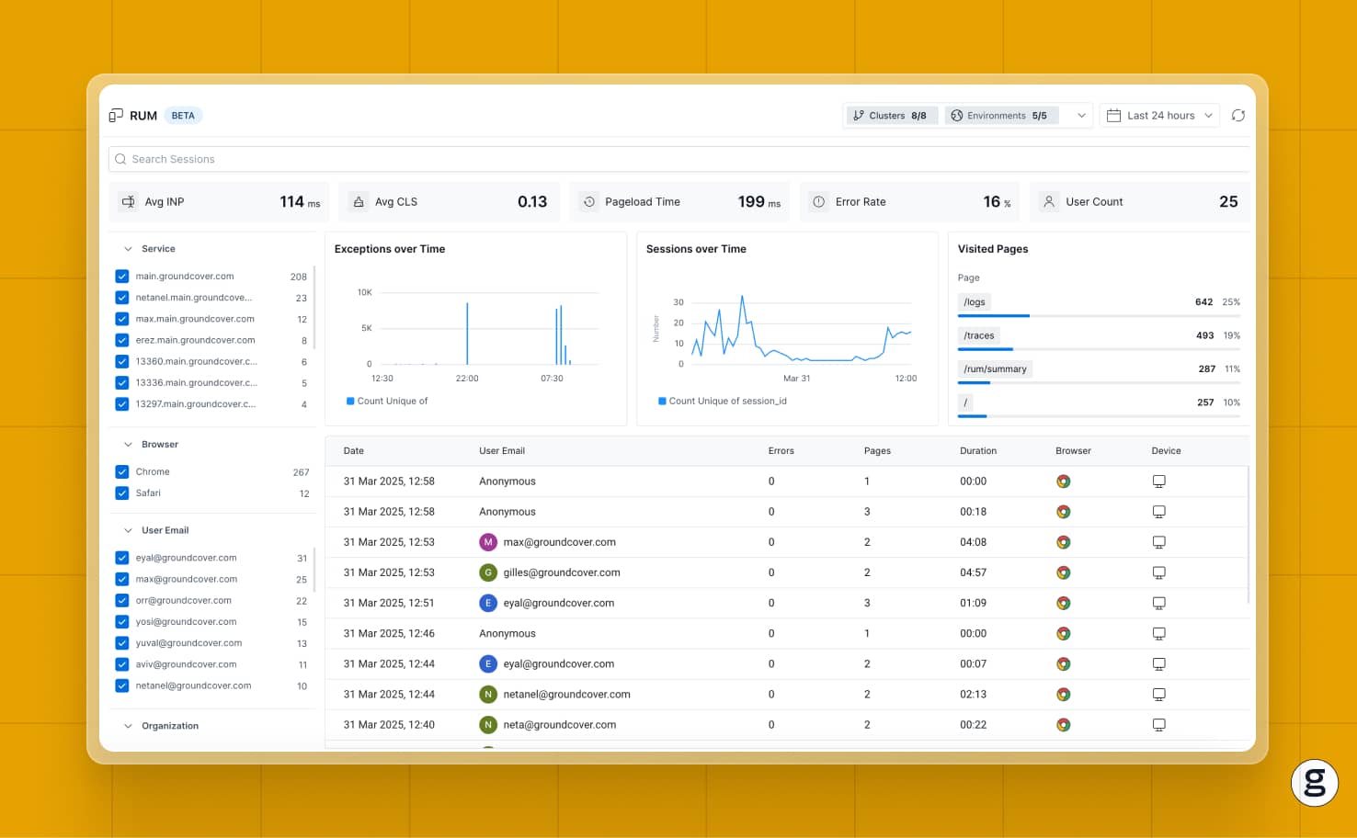This screenshot has height=838, width=1357.
Task: Click the Errors column header
Action: 781,451
